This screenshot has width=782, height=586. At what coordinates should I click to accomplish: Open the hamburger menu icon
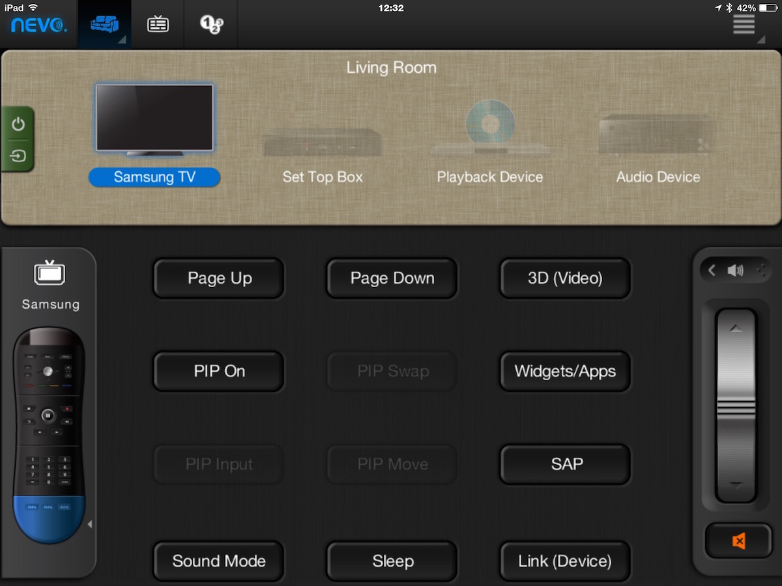coord(744,24)
